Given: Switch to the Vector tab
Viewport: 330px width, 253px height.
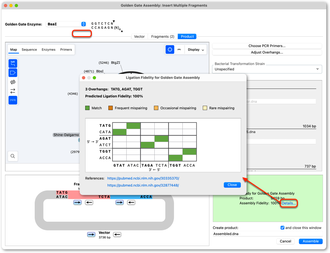Looking at the screenshot, I should [x=139, y=36].
